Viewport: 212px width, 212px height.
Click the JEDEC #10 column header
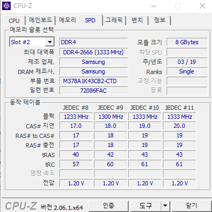[x=144, y=108]
